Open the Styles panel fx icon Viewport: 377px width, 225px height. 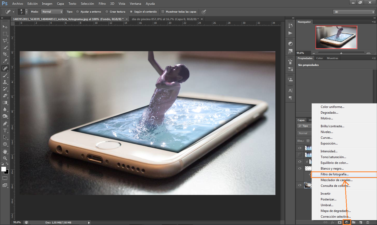click(290, 51)
